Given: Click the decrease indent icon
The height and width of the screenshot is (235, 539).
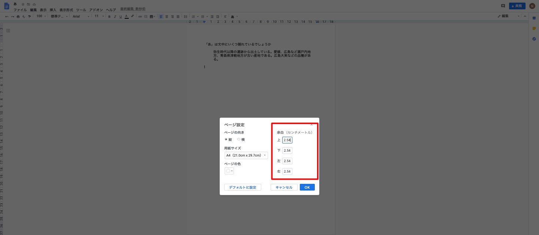Looking at the screenshot, I should [212, 16].
